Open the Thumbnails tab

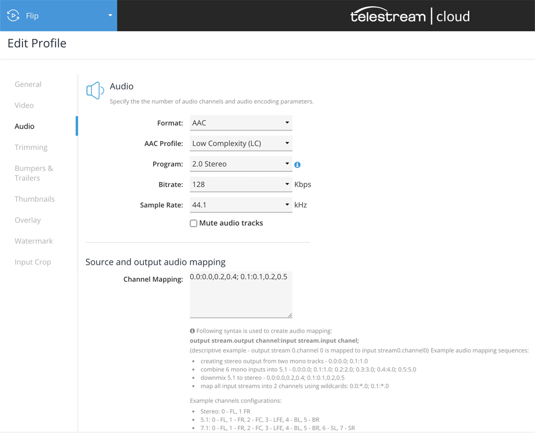click(x=35, y=199)
